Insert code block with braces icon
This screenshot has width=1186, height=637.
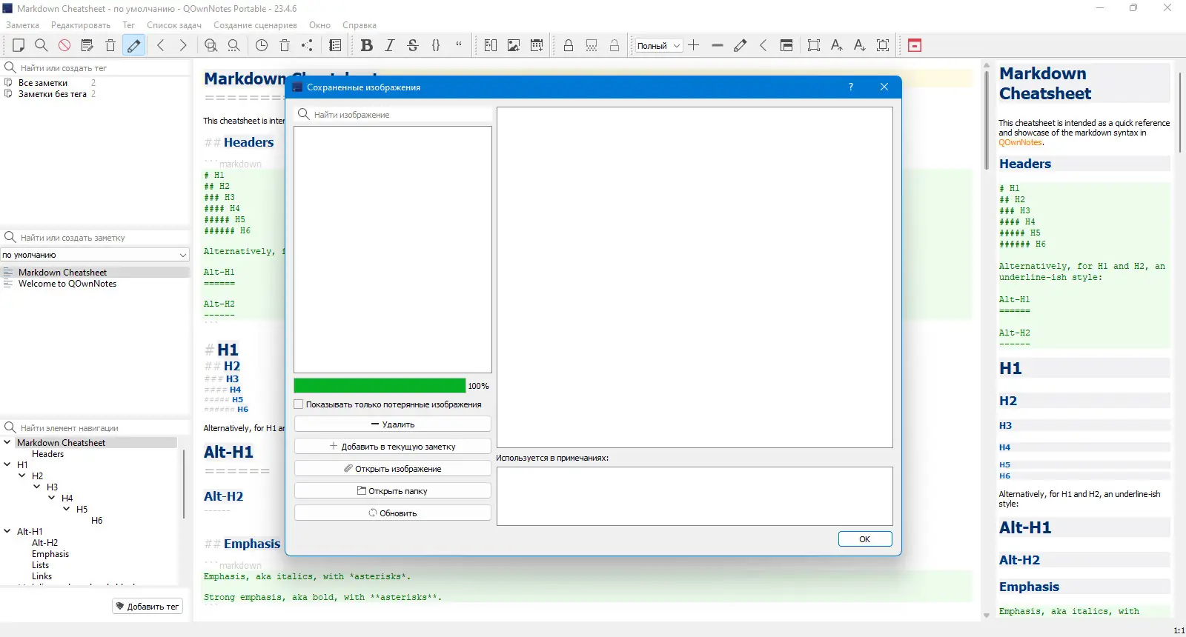pos(436,45)
